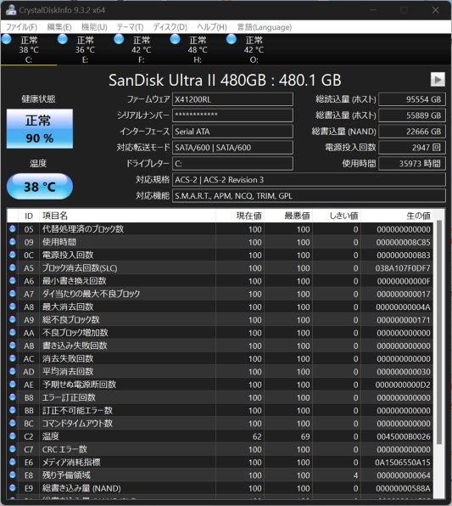452x506 pixels.
Task: Click the firmware field X41200RL
Action: click(x=232, y=99)
